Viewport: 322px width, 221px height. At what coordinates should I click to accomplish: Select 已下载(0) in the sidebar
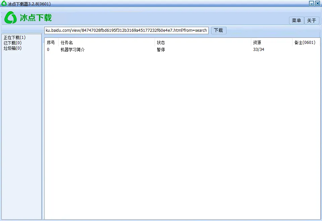tap(12, 43)
